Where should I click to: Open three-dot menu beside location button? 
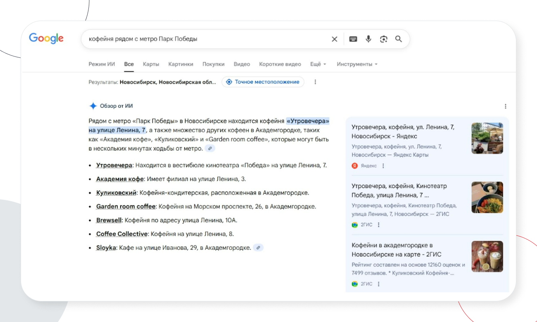[315, 82]
